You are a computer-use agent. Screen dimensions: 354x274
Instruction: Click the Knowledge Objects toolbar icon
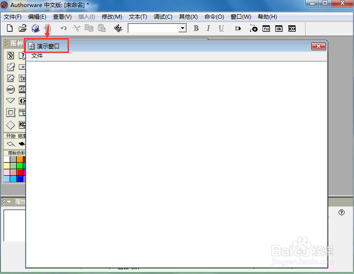[x=292, y=29]
